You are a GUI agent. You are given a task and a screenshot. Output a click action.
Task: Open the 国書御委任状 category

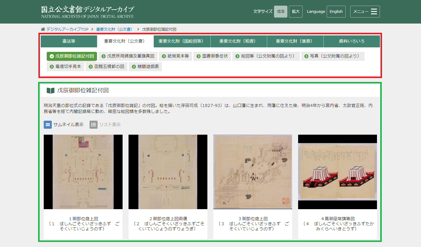212,56
